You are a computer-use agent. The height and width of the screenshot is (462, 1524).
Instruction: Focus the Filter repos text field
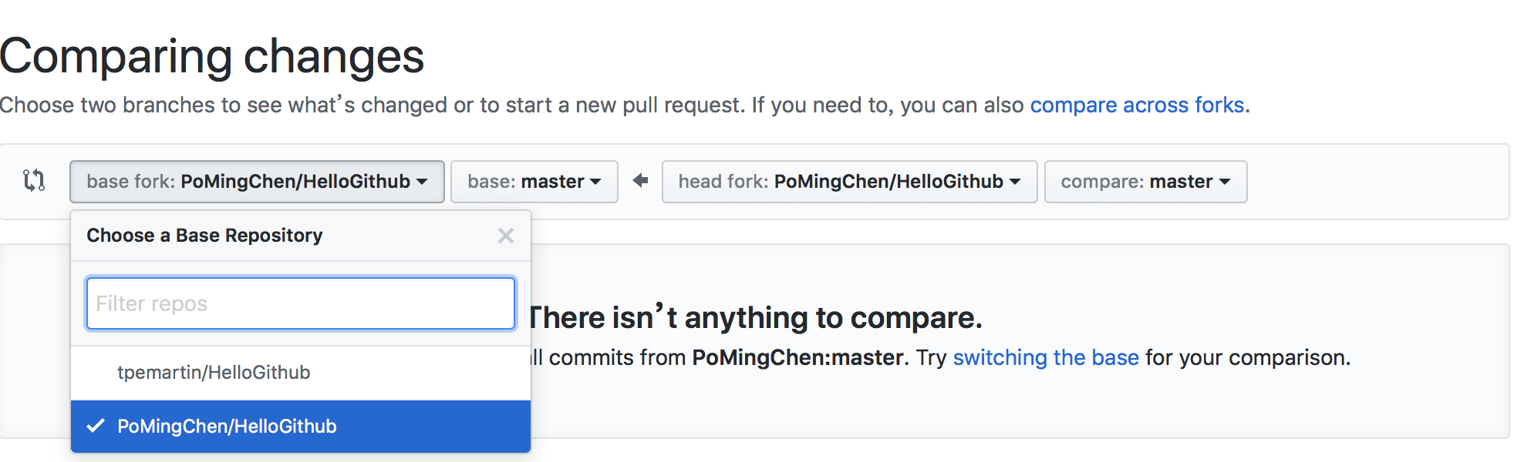[x=300, y=303]
